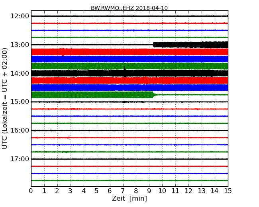Click the x-axis tick label 7
Viewport: 259px width, 207px height.
[x=123, y=191]
